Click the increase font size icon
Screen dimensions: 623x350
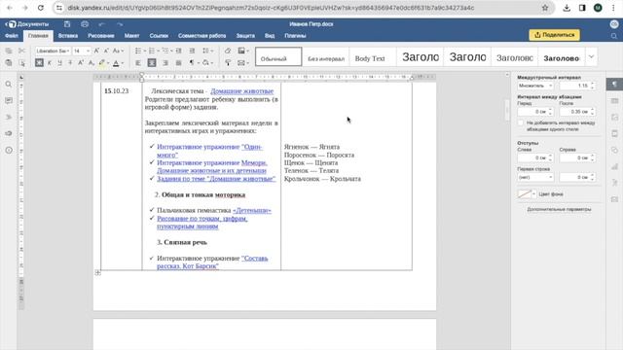96,51
